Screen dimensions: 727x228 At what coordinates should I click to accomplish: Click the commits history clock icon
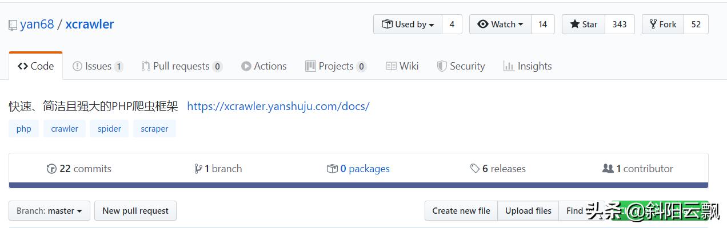(51, 169)
